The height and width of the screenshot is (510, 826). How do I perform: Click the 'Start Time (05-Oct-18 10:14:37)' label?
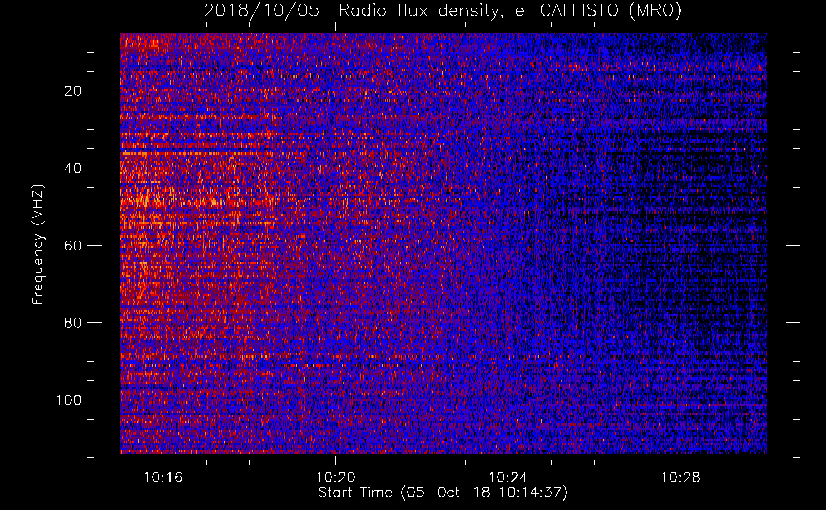[x=443, y=493]
